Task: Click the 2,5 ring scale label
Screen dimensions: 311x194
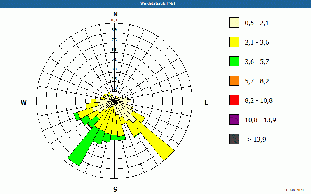Action: coord(114,79)
